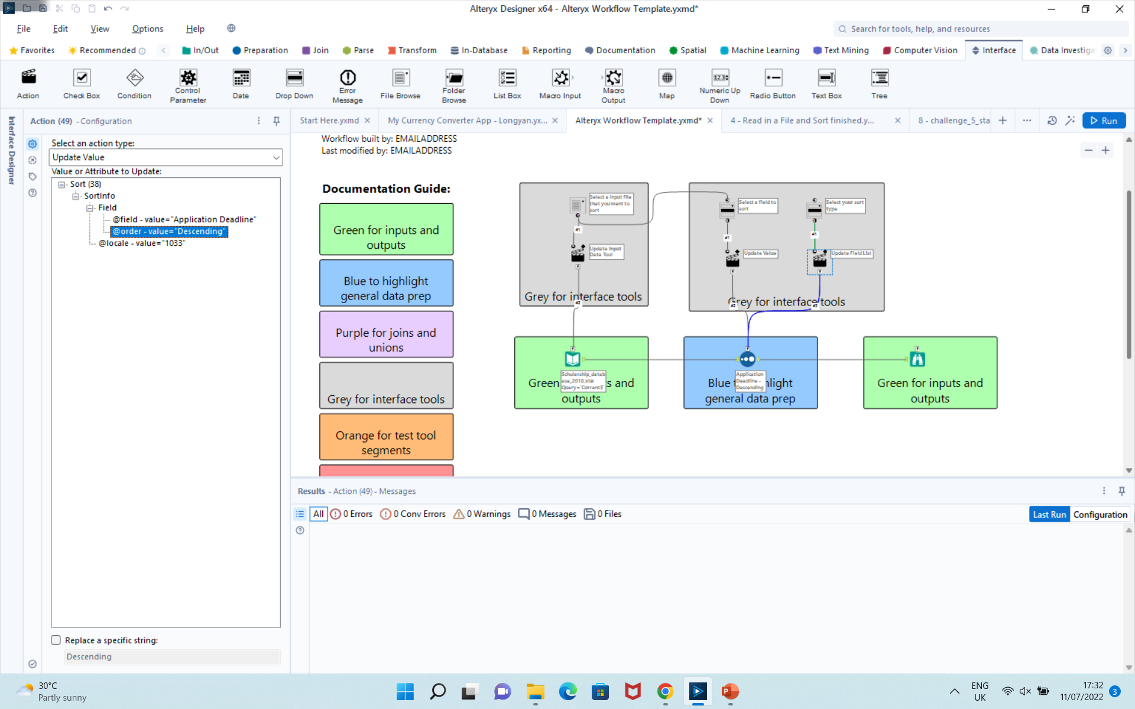Pin the Action (49) Configuration panel
The height and width of the screenshot is (709, 1135).
[x=276, y=121]
